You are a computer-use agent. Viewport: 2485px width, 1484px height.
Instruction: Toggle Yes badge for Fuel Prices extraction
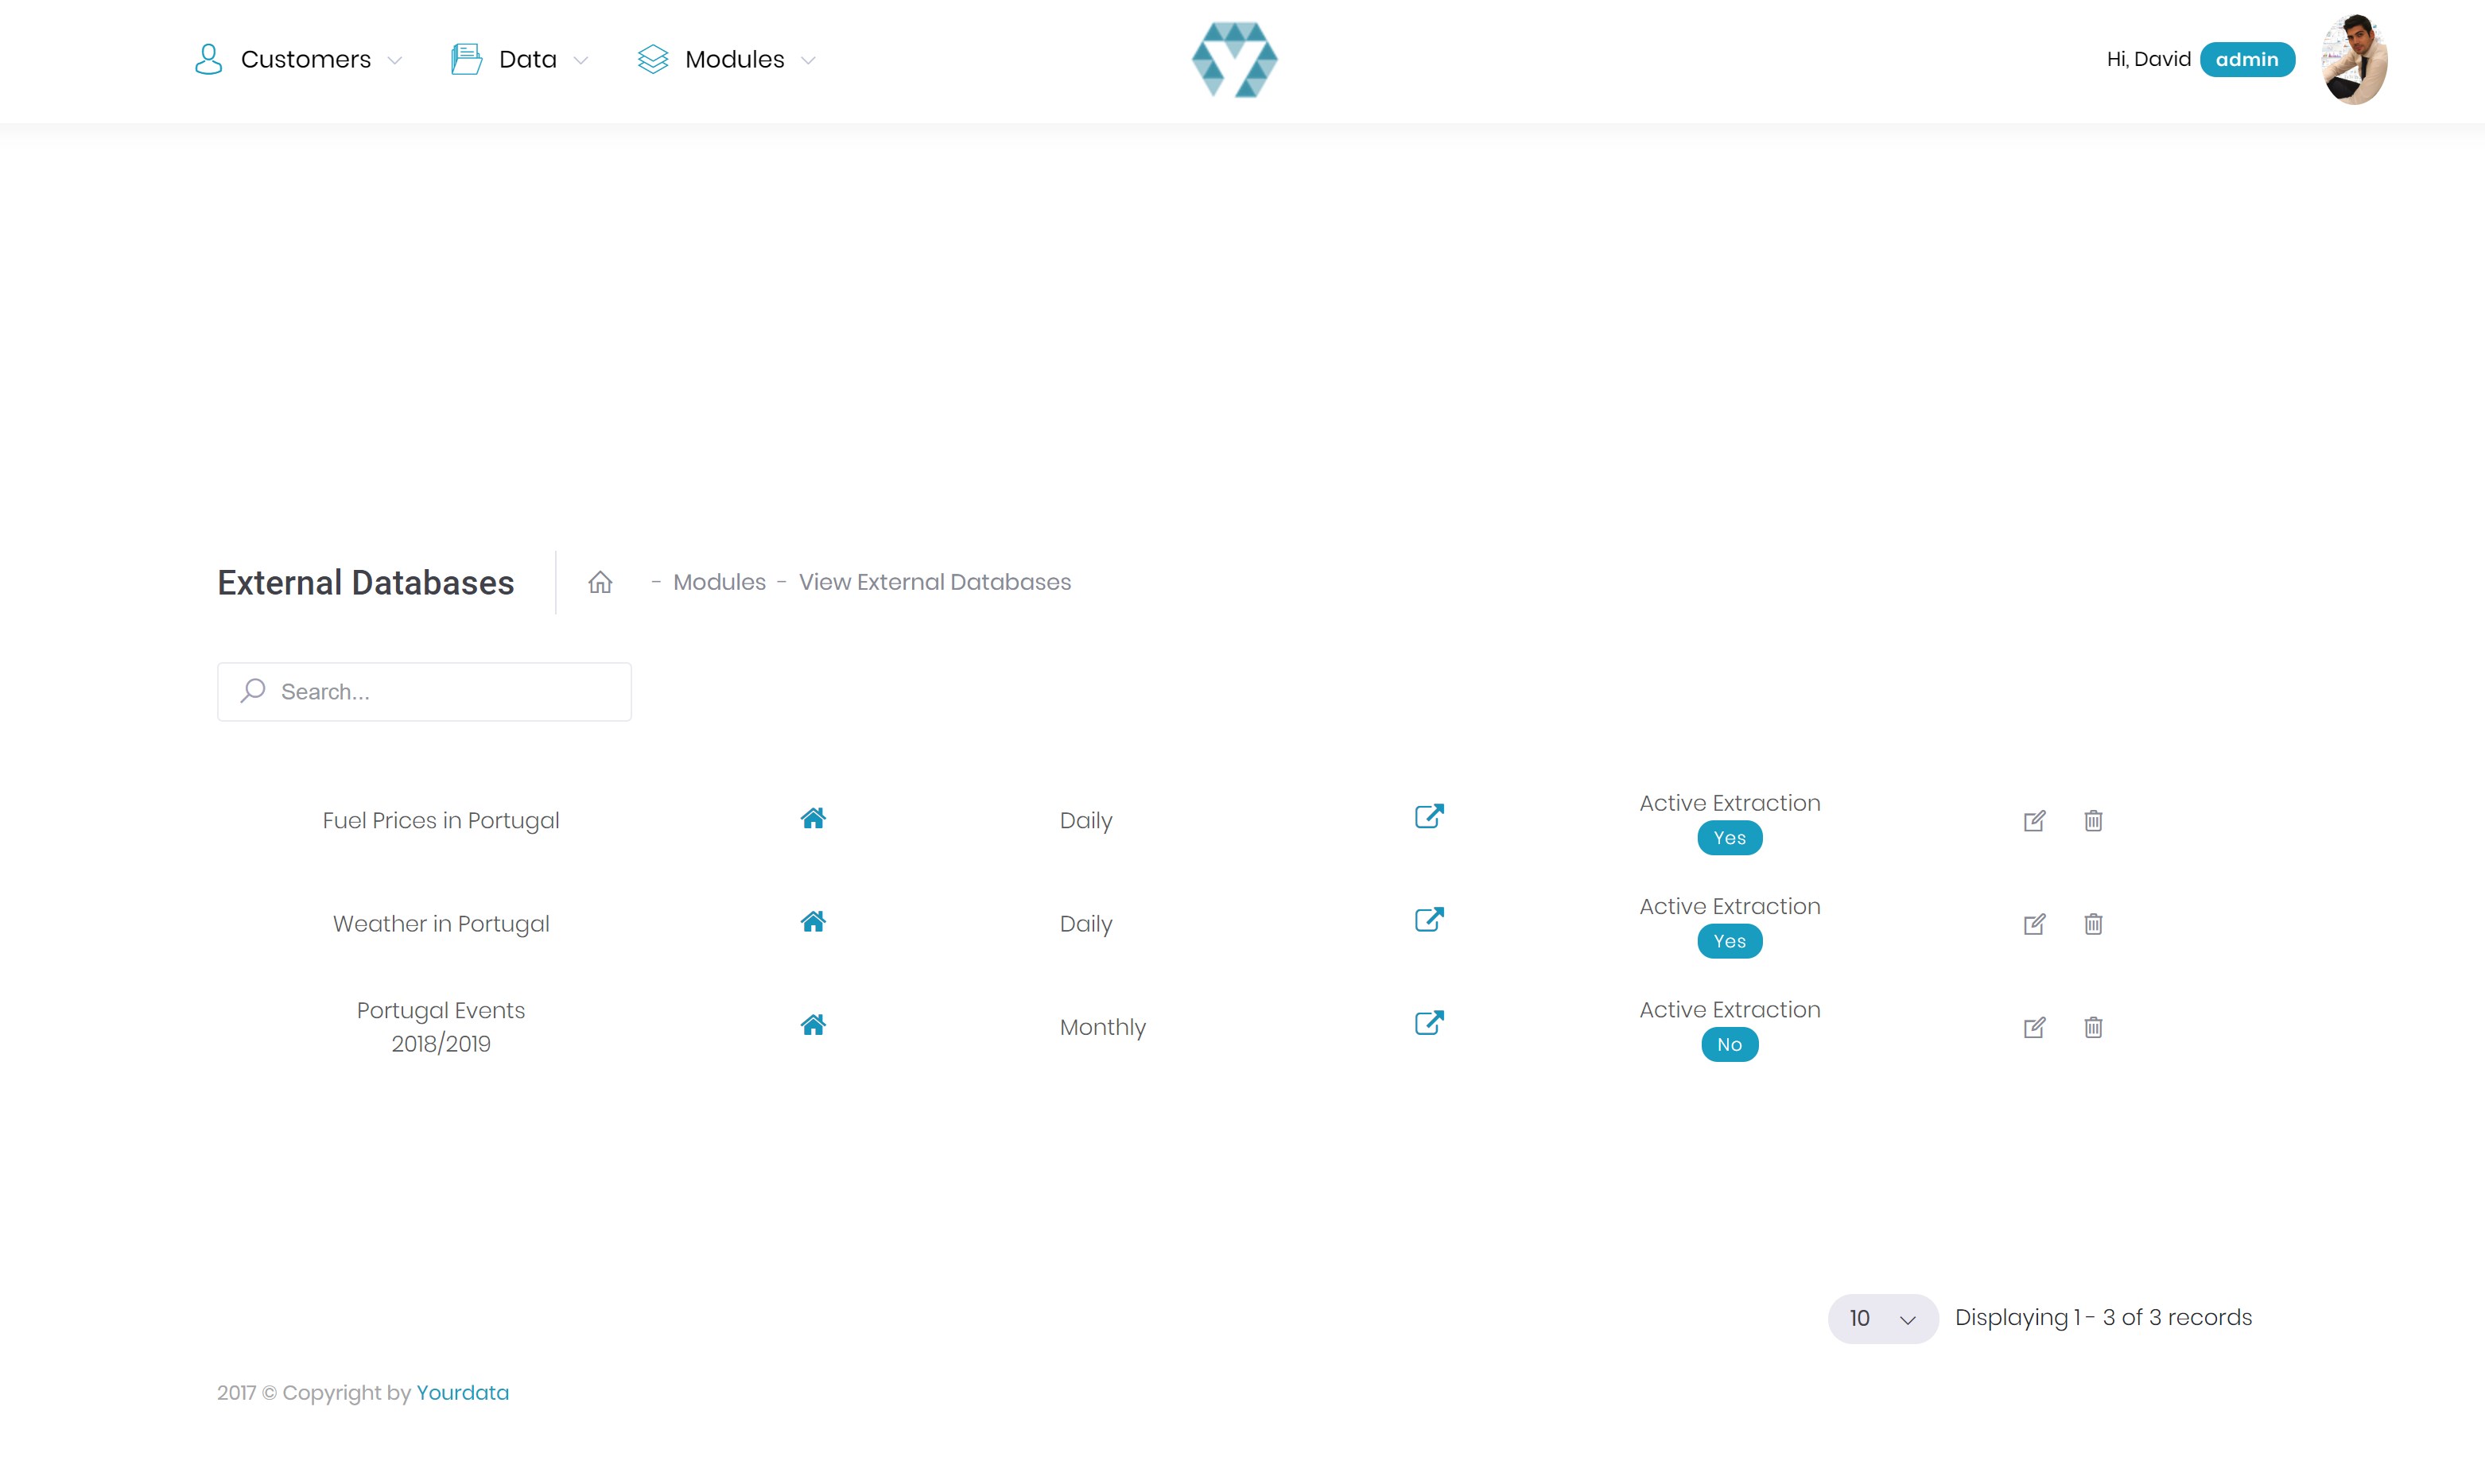[x=1729, y=838]
